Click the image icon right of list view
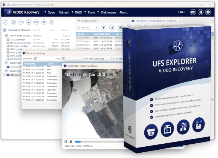218x158 pixels. point(120,28)
